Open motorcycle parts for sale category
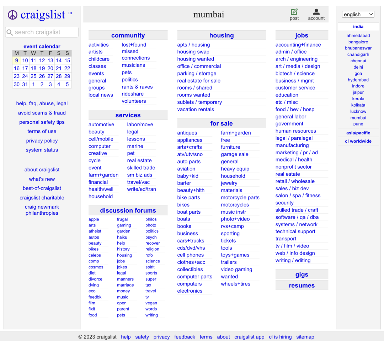The image size is (384, 341). (240, 198)
